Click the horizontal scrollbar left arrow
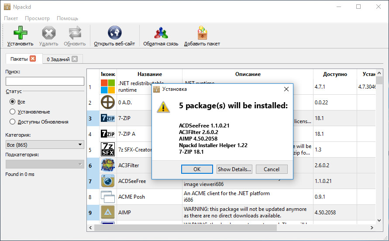This screenshot has height=241, width=389. [x=90, y=227]
